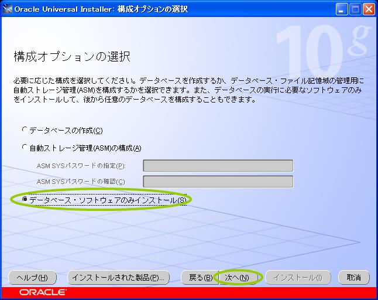Click Oracle Universal Installer title bar icon
Screen dimensions: 378x300
click(7, 9)
